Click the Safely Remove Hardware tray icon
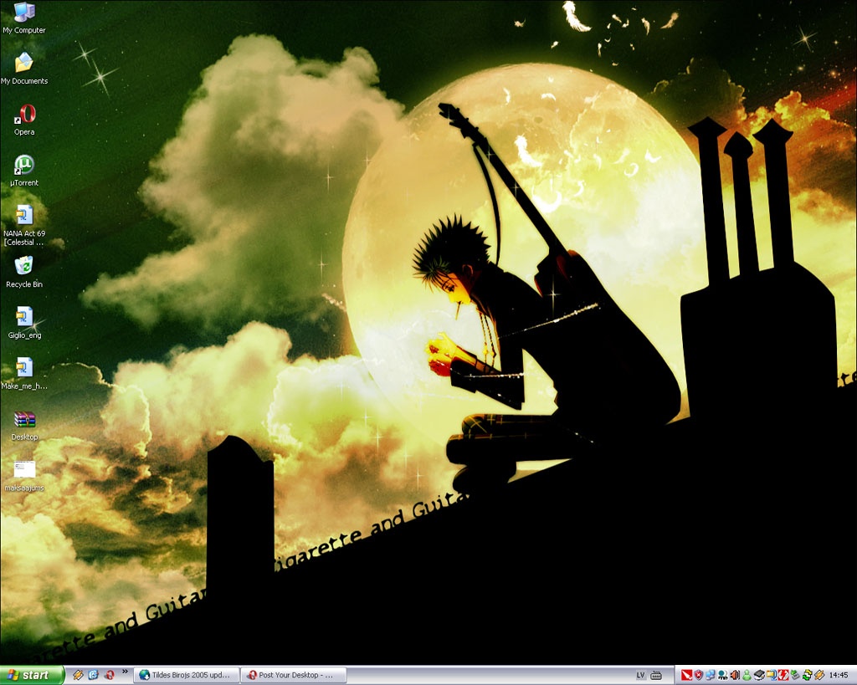 (x=795, y=675)
